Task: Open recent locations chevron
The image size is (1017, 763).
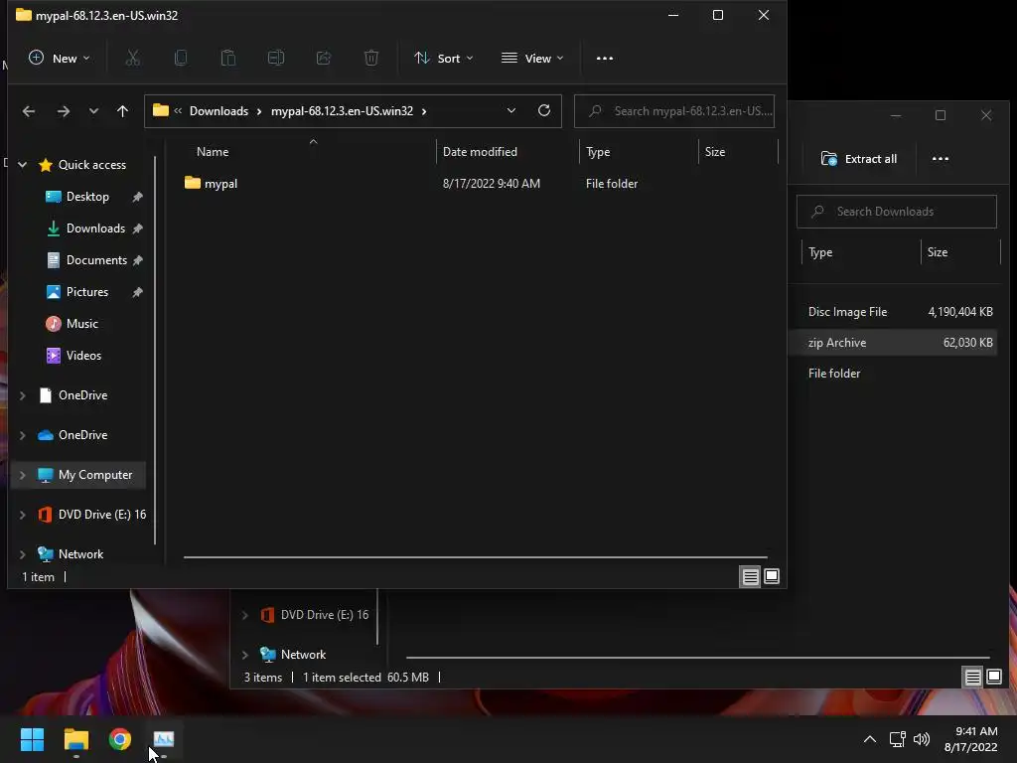Action: pos(93,111)
